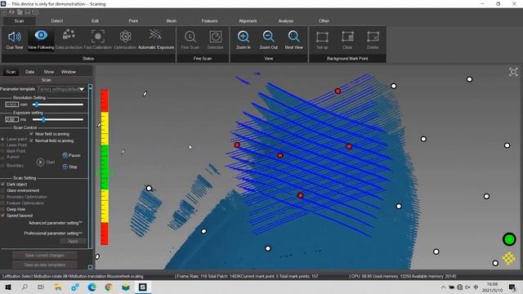
Task: Click the save icon in quick toolbar
Action: click(27, 12)
